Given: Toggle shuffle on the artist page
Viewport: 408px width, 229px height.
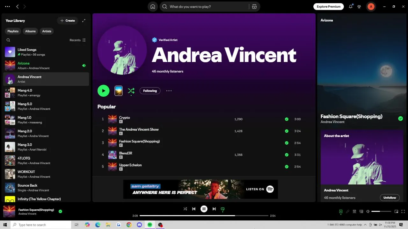Looking at the screenshot, I should pos(131,91).
